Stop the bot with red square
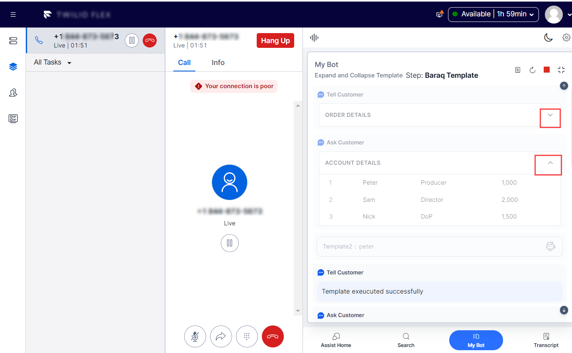 pyautogui.click(x=546, y=70)
